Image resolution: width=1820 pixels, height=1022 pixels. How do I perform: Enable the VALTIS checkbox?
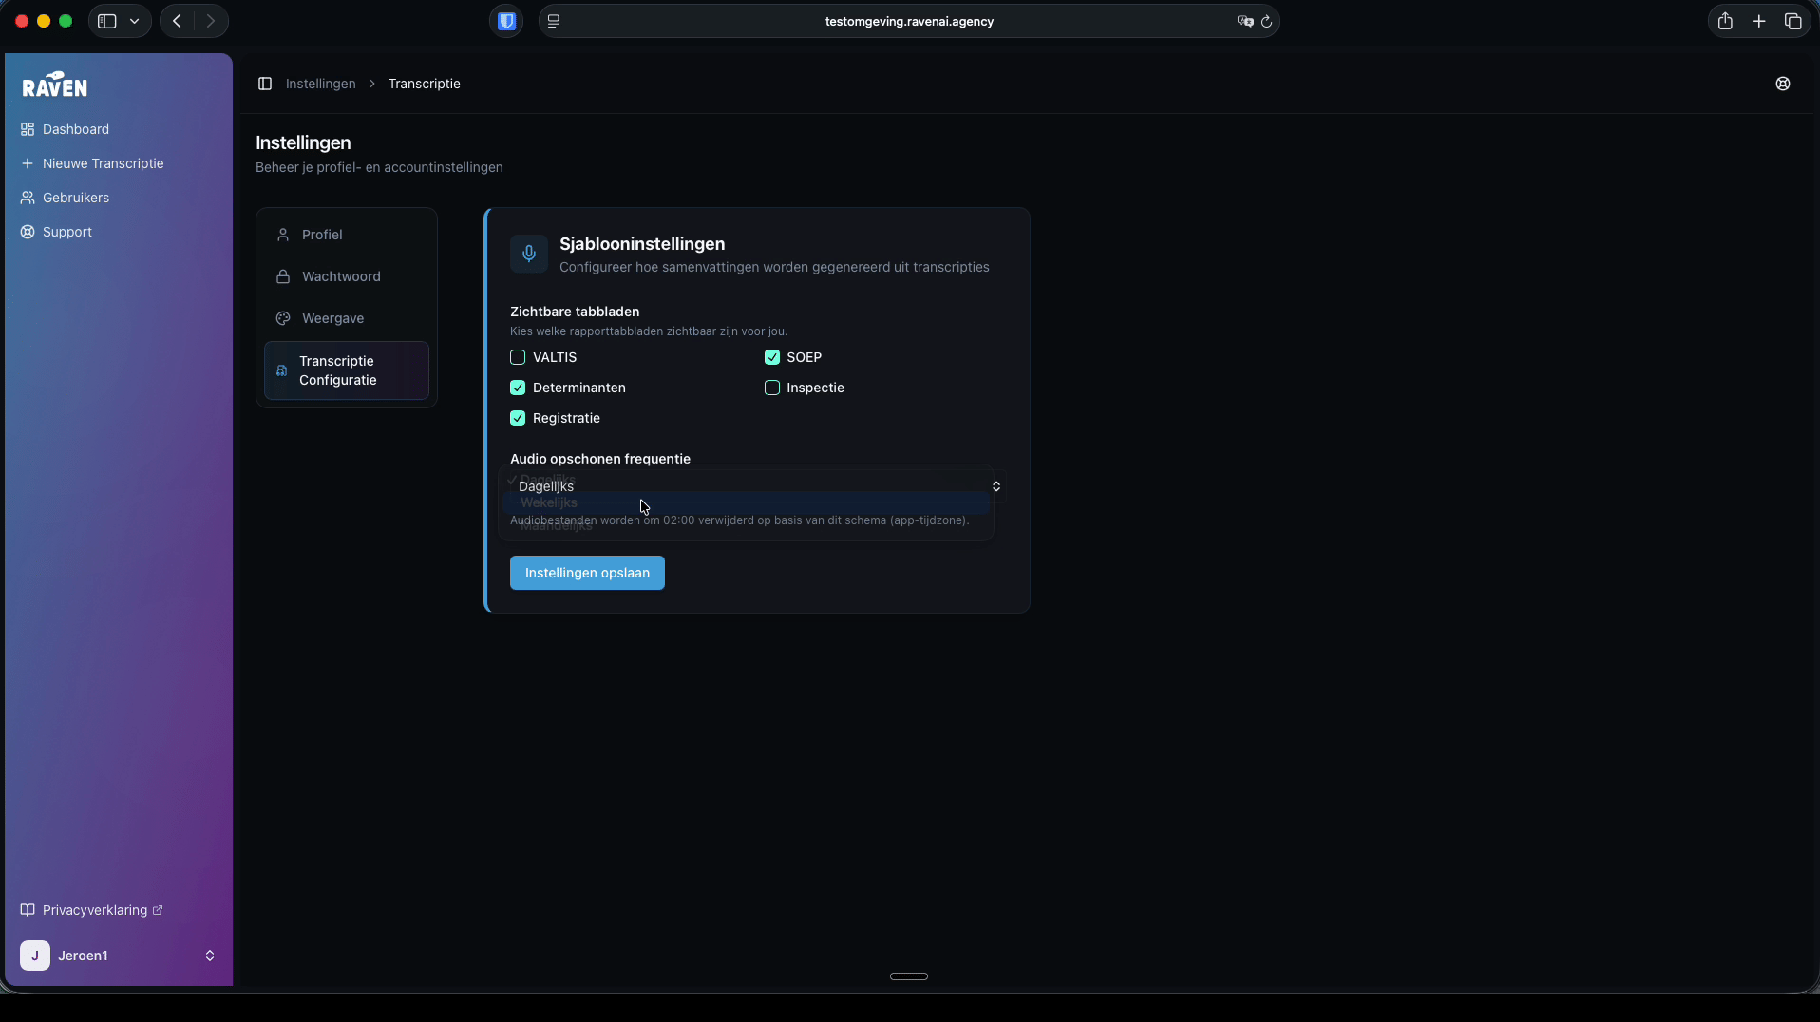518,357
